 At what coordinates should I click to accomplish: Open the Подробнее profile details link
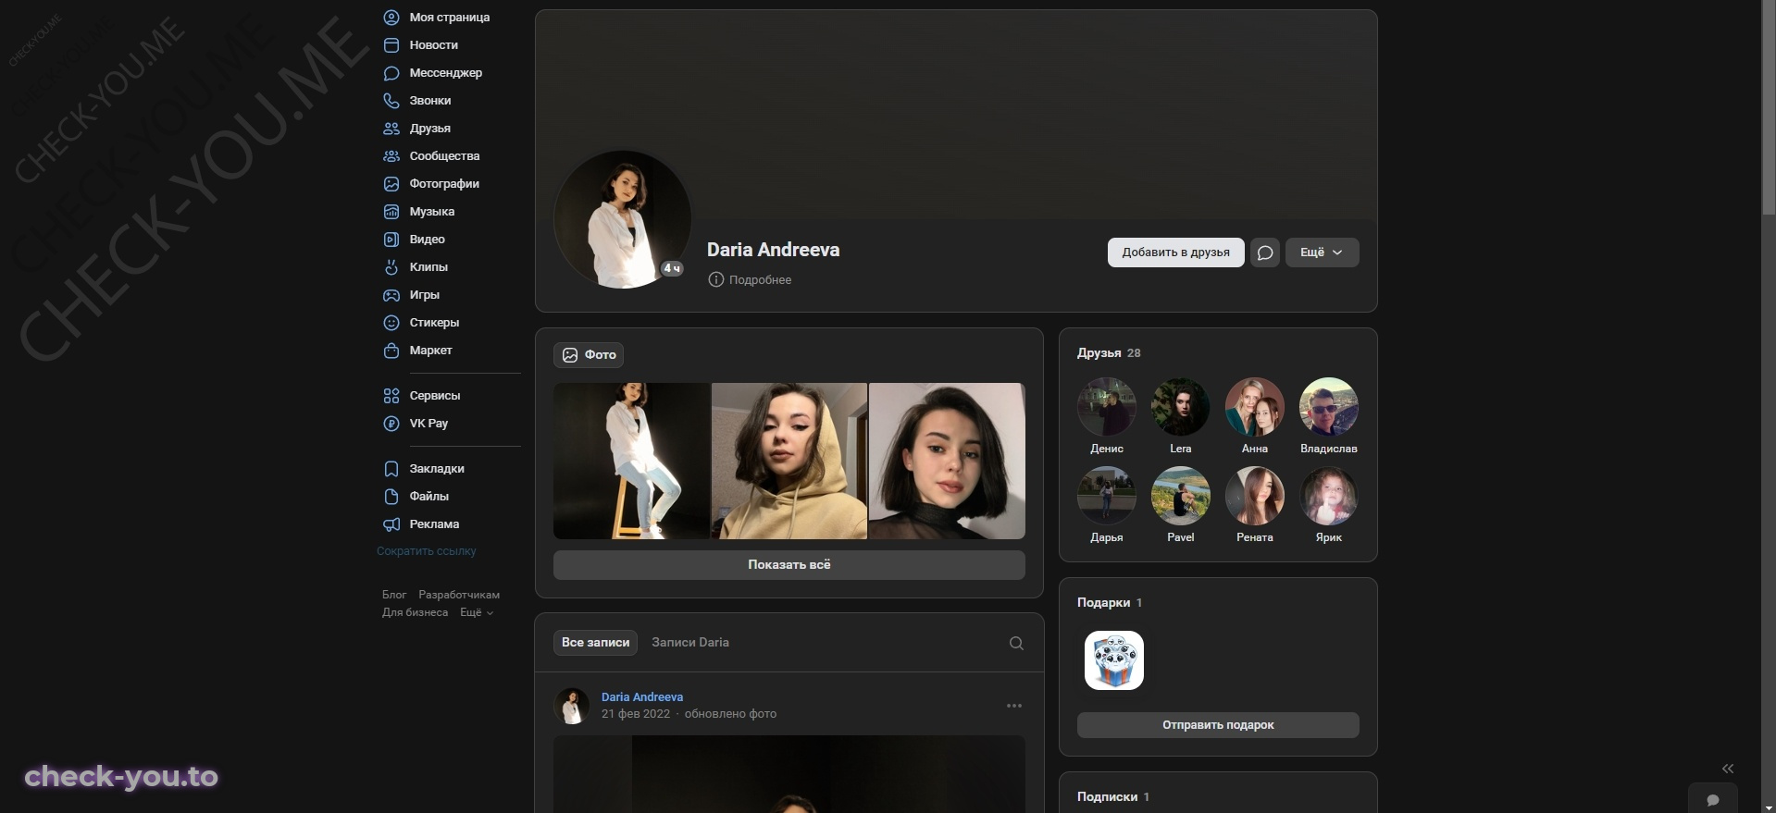[x=760, y=280]
